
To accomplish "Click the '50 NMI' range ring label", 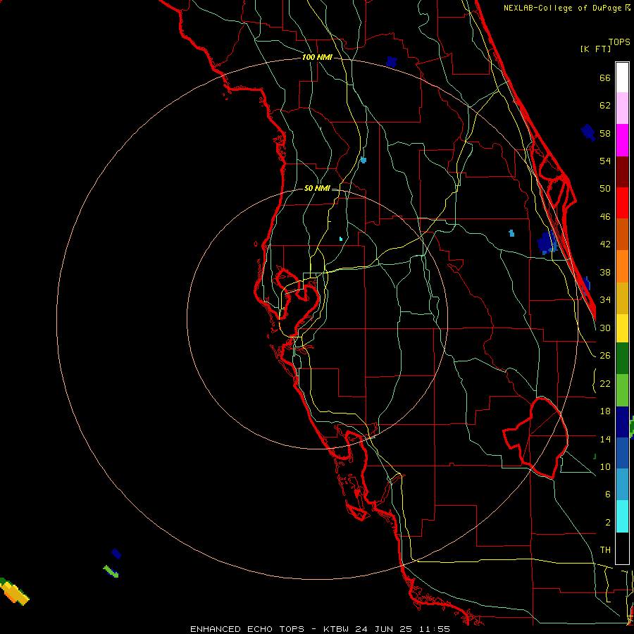I will click(x=316, y=188).
